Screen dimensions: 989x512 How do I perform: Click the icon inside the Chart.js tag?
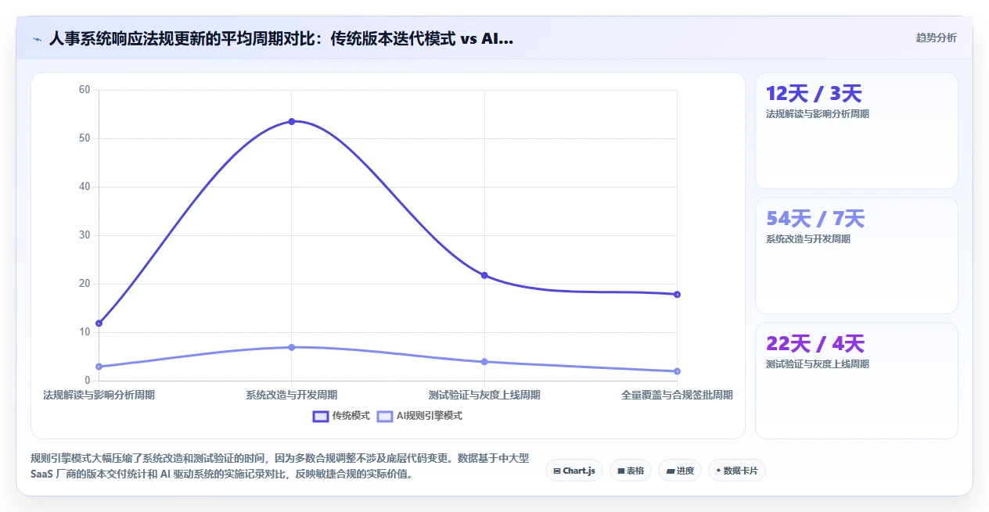click(x=556, y=471)
